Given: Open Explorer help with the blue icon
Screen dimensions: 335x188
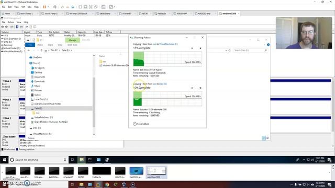Looking at the screenshot, I should pos(269,45).
